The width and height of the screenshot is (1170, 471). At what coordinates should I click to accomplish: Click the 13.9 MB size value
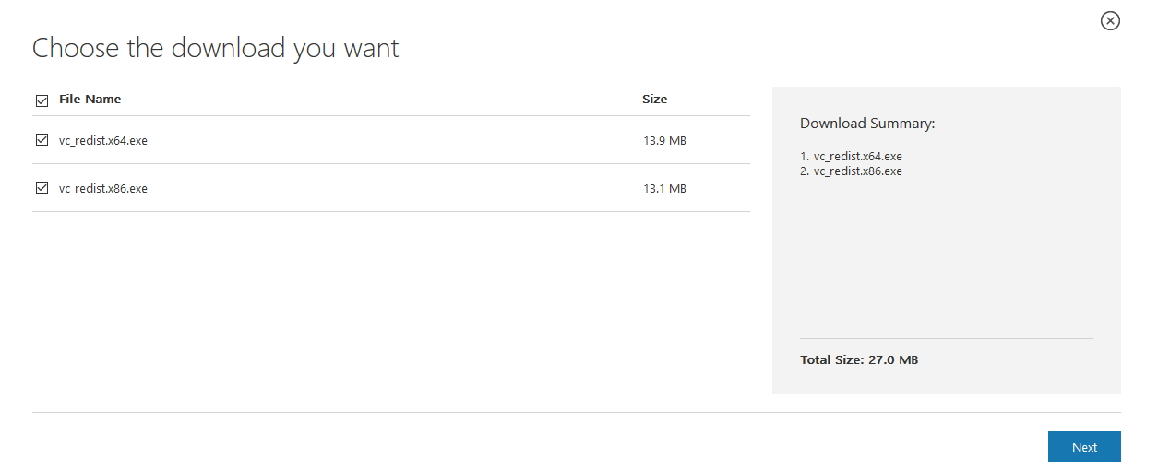664,141
